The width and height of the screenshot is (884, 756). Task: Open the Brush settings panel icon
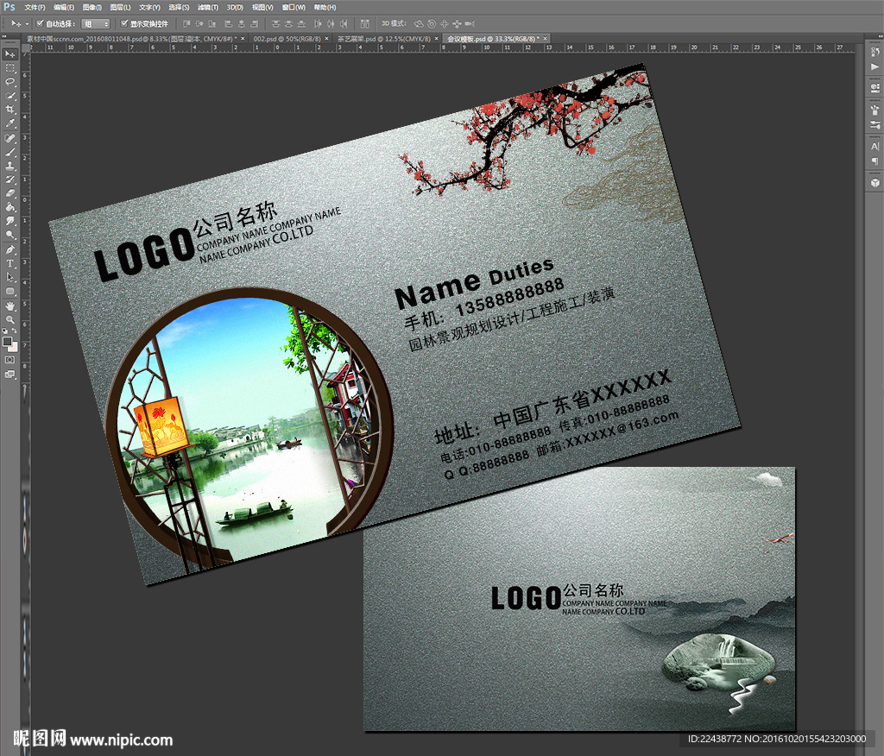pyautogui.click(x=875, y=124)
